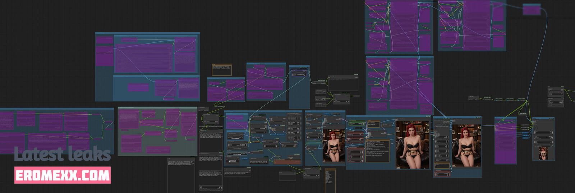Click the large orange-bordered text box left of the big preview
The height and width of the screenshot is (193, 575).
(377, 151)
